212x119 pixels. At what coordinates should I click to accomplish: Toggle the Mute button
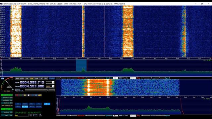(x=18, y=106)
